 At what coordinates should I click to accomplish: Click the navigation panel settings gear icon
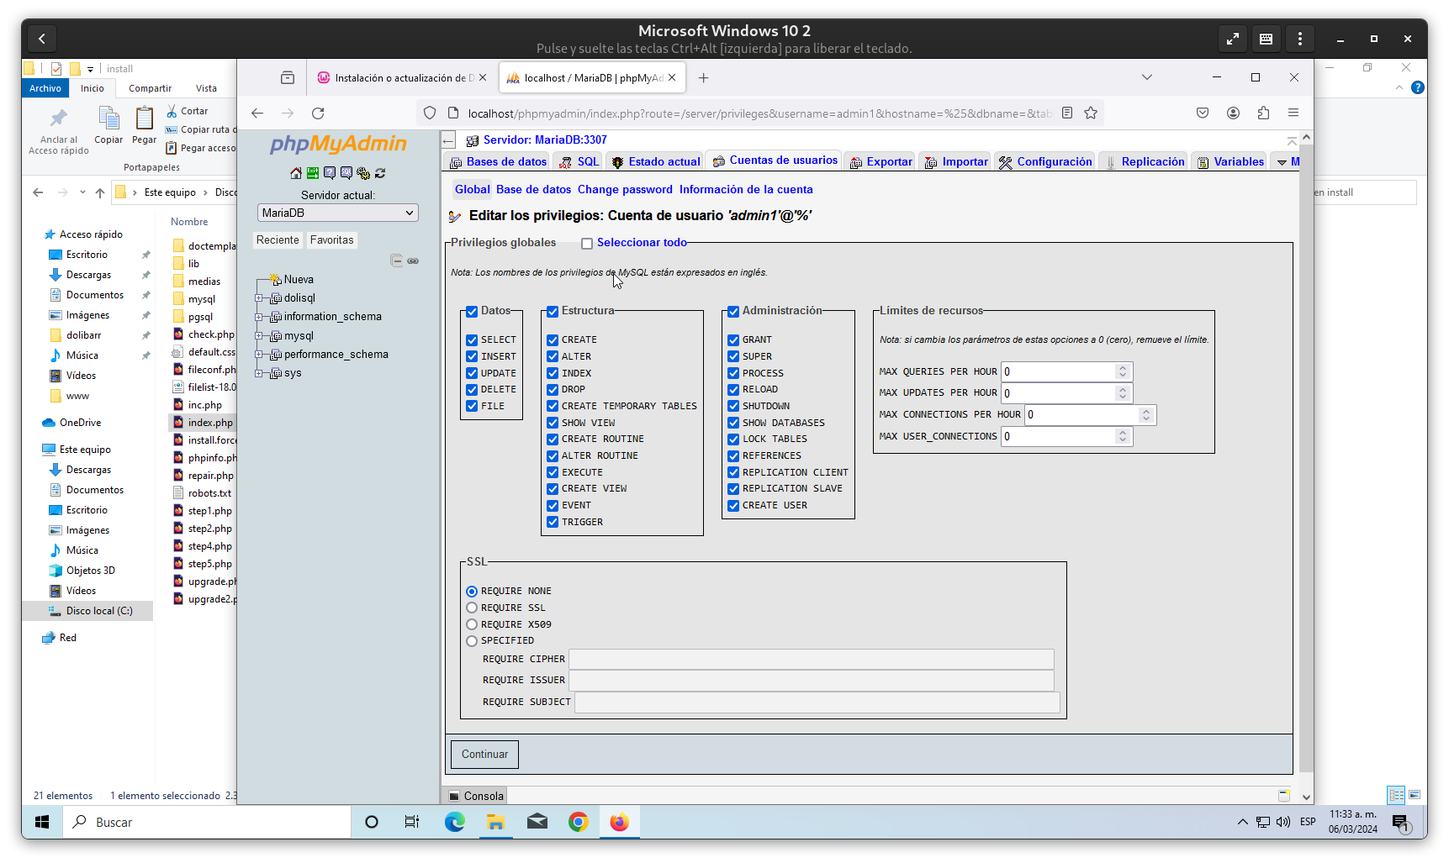click(x=363, y=173)
